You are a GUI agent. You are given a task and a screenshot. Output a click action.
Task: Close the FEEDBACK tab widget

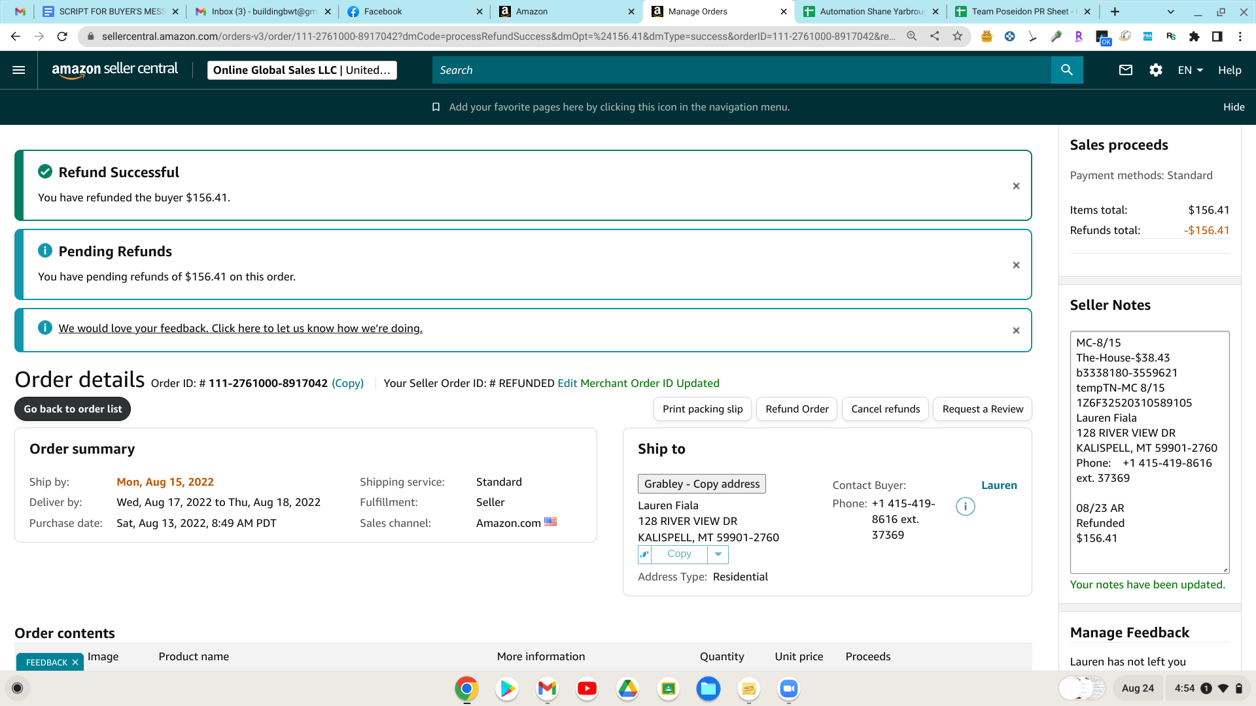point(75,662)
